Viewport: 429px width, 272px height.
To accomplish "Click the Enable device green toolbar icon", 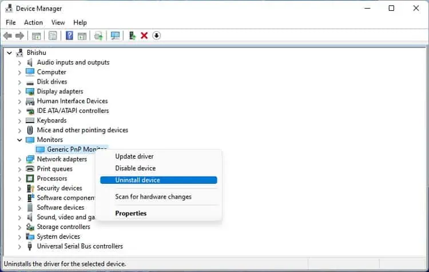I will tap(132, 36).
